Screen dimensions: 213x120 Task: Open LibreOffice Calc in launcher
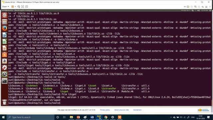[x=4, y=42]
